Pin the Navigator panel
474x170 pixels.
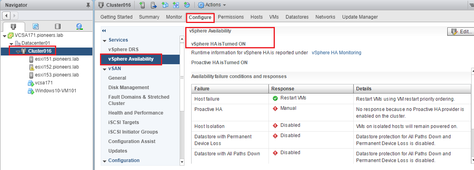tap(88, 5)
